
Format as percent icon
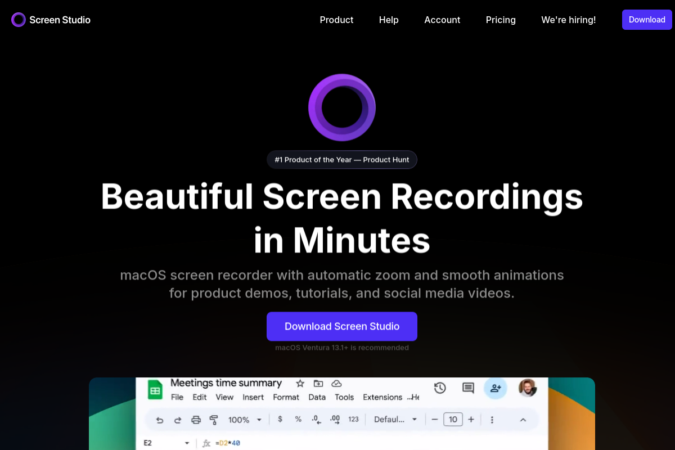click(x=298, y=419)
